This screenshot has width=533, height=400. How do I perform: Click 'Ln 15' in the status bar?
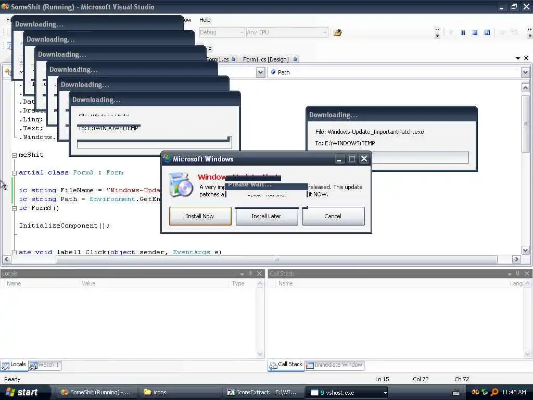[x=382, y=379]
